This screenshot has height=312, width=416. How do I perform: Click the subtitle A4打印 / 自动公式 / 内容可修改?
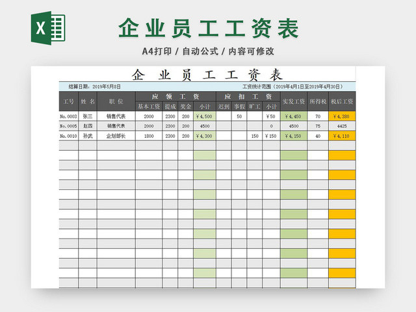[x=208, y=51]
